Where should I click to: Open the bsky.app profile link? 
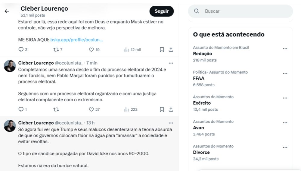[x=76, y=40]
